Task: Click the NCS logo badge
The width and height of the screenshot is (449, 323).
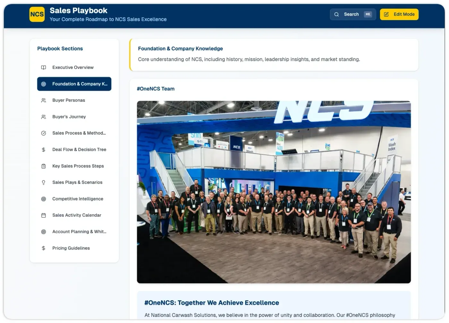Action: (x=37, y=14)
